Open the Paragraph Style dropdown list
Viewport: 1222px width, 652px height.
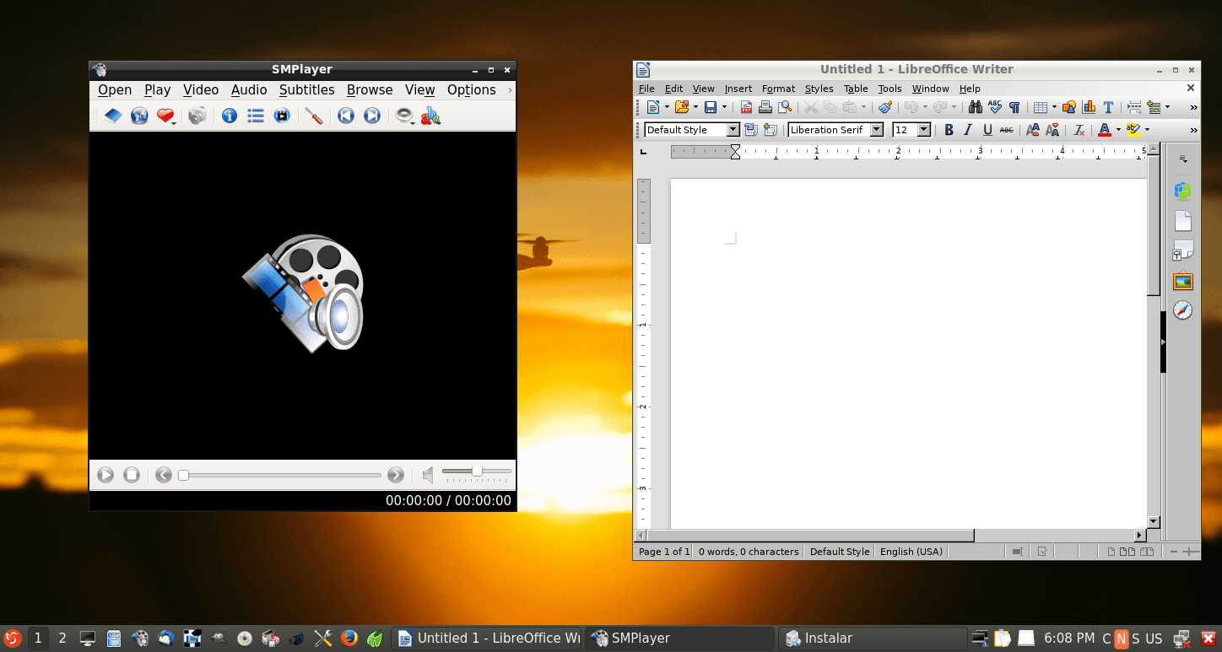click(x=733, y=130)
